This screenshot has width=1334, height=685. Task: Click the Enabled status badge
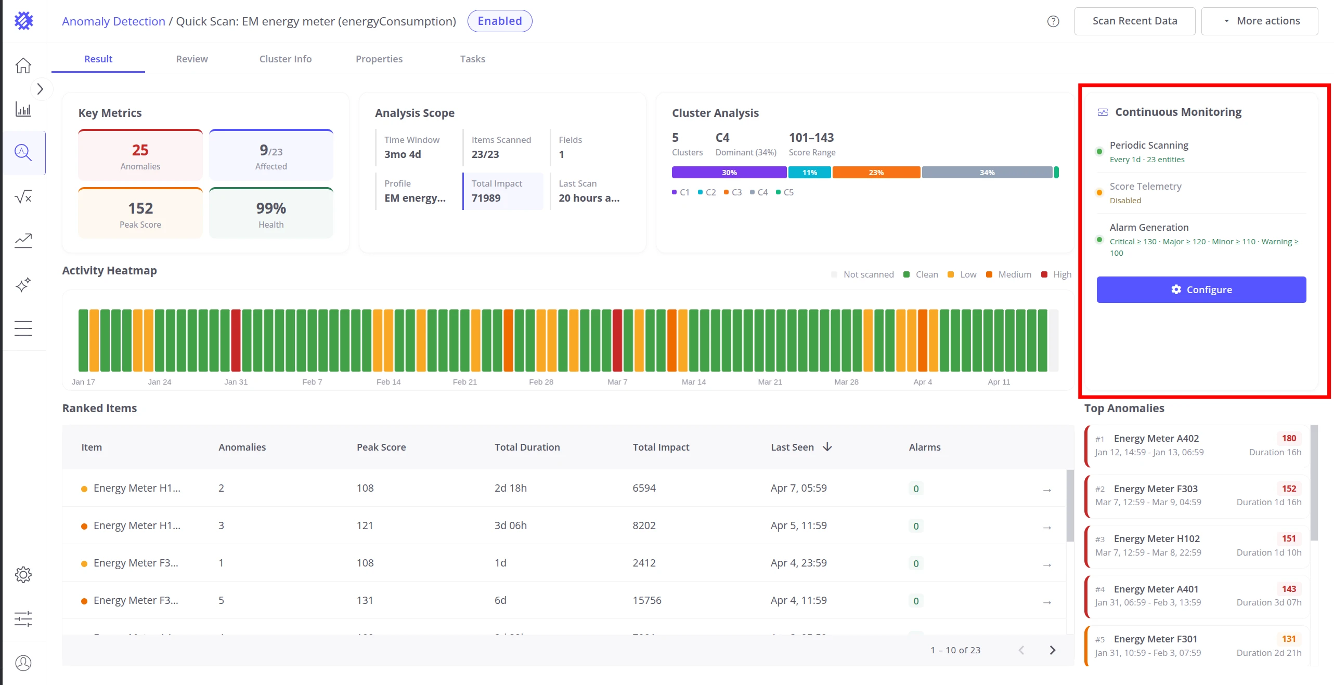pos(500,21)
